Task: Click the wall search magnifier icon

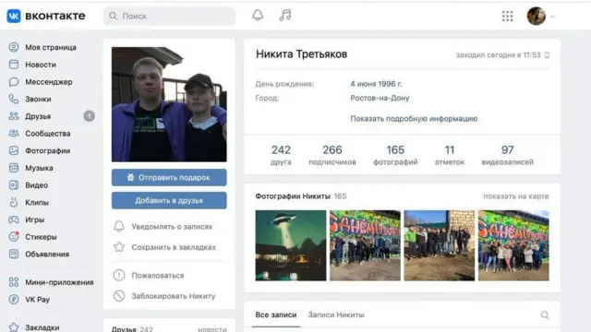Action: click(545, 315)
